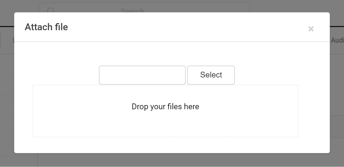Click the partly hidden icon left of dialog header

click(13, 40)
